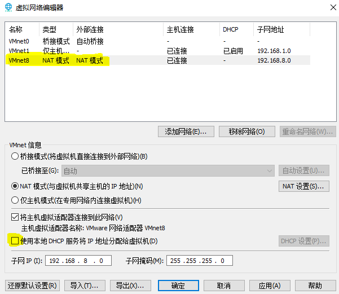Confirm with the 确定 button
This screenshot has width=339, height=294.
click(178, 286)
